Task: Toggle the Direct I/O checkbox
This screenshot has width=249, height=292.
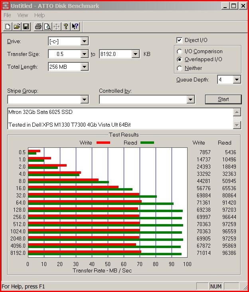Action: (179, 40)
